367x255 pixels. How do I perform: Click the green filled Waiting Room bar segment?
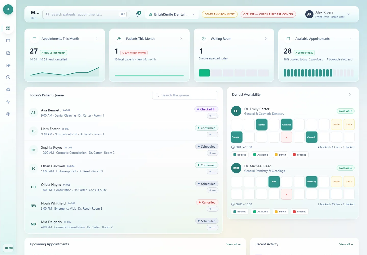(x=204, y=73)
